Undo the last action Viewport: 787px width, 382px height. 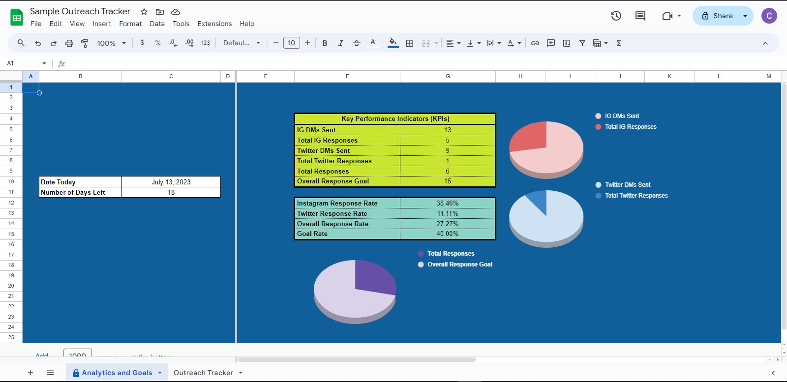tap(38, 43)
